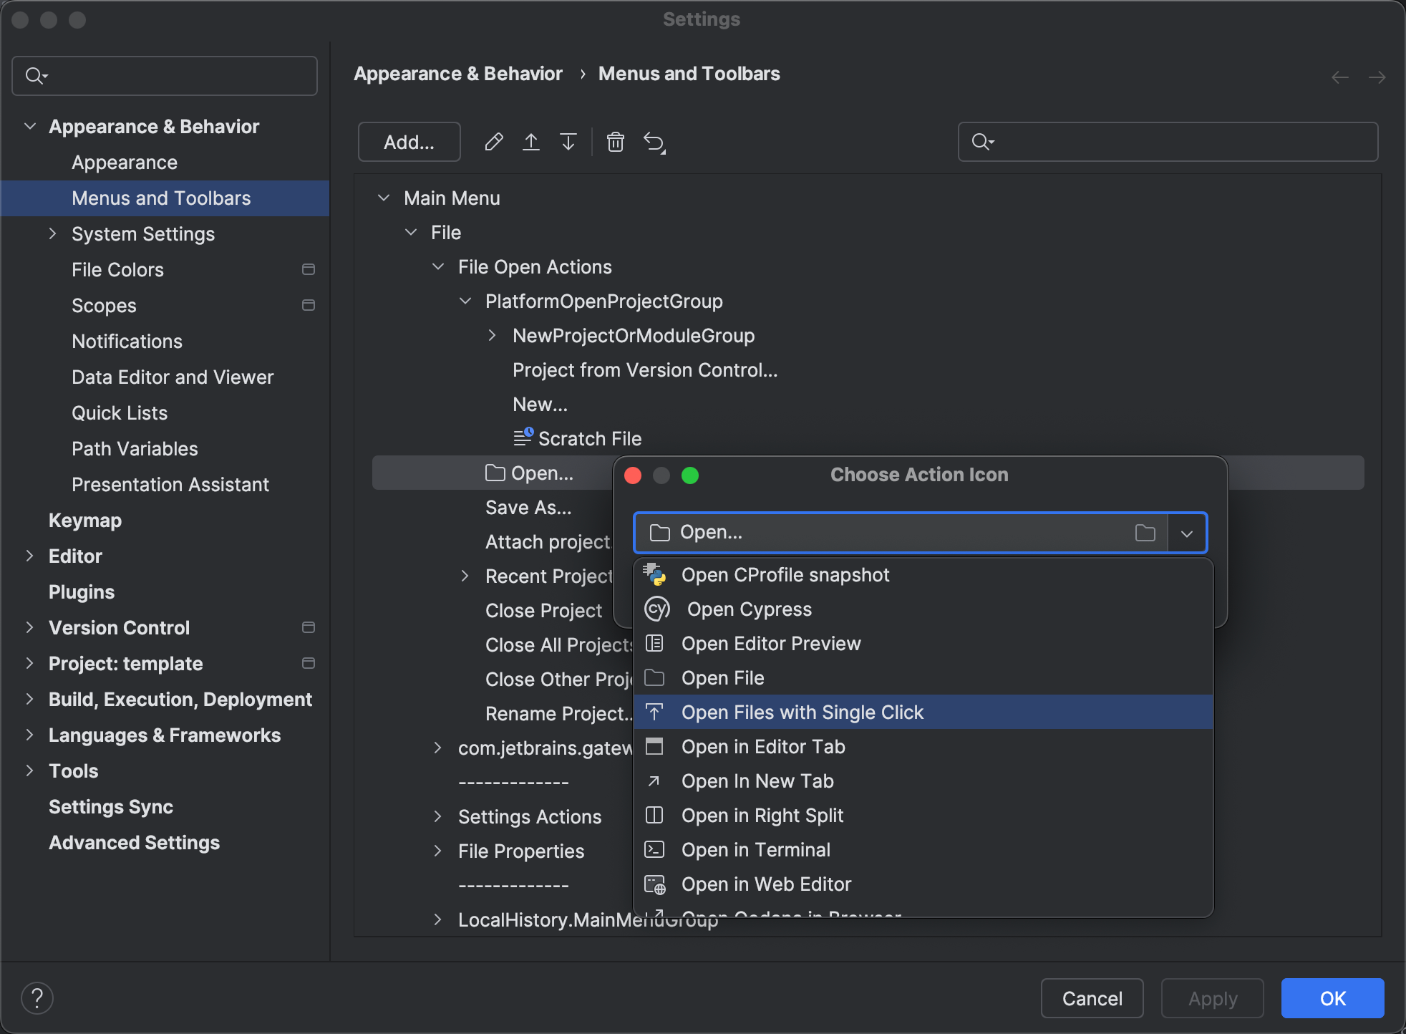This screenshot has height=1034, width=1406.
Task: Choose the Open in Terminal icon
Action: pos(654,850)
